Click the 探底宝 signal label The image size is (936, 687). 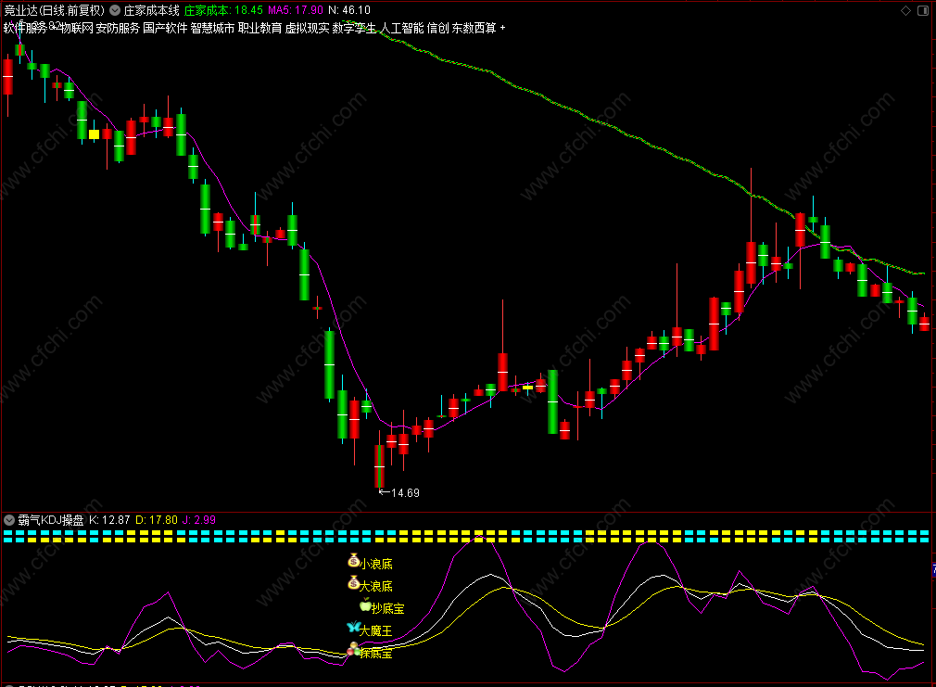click(x=376, y=654)
